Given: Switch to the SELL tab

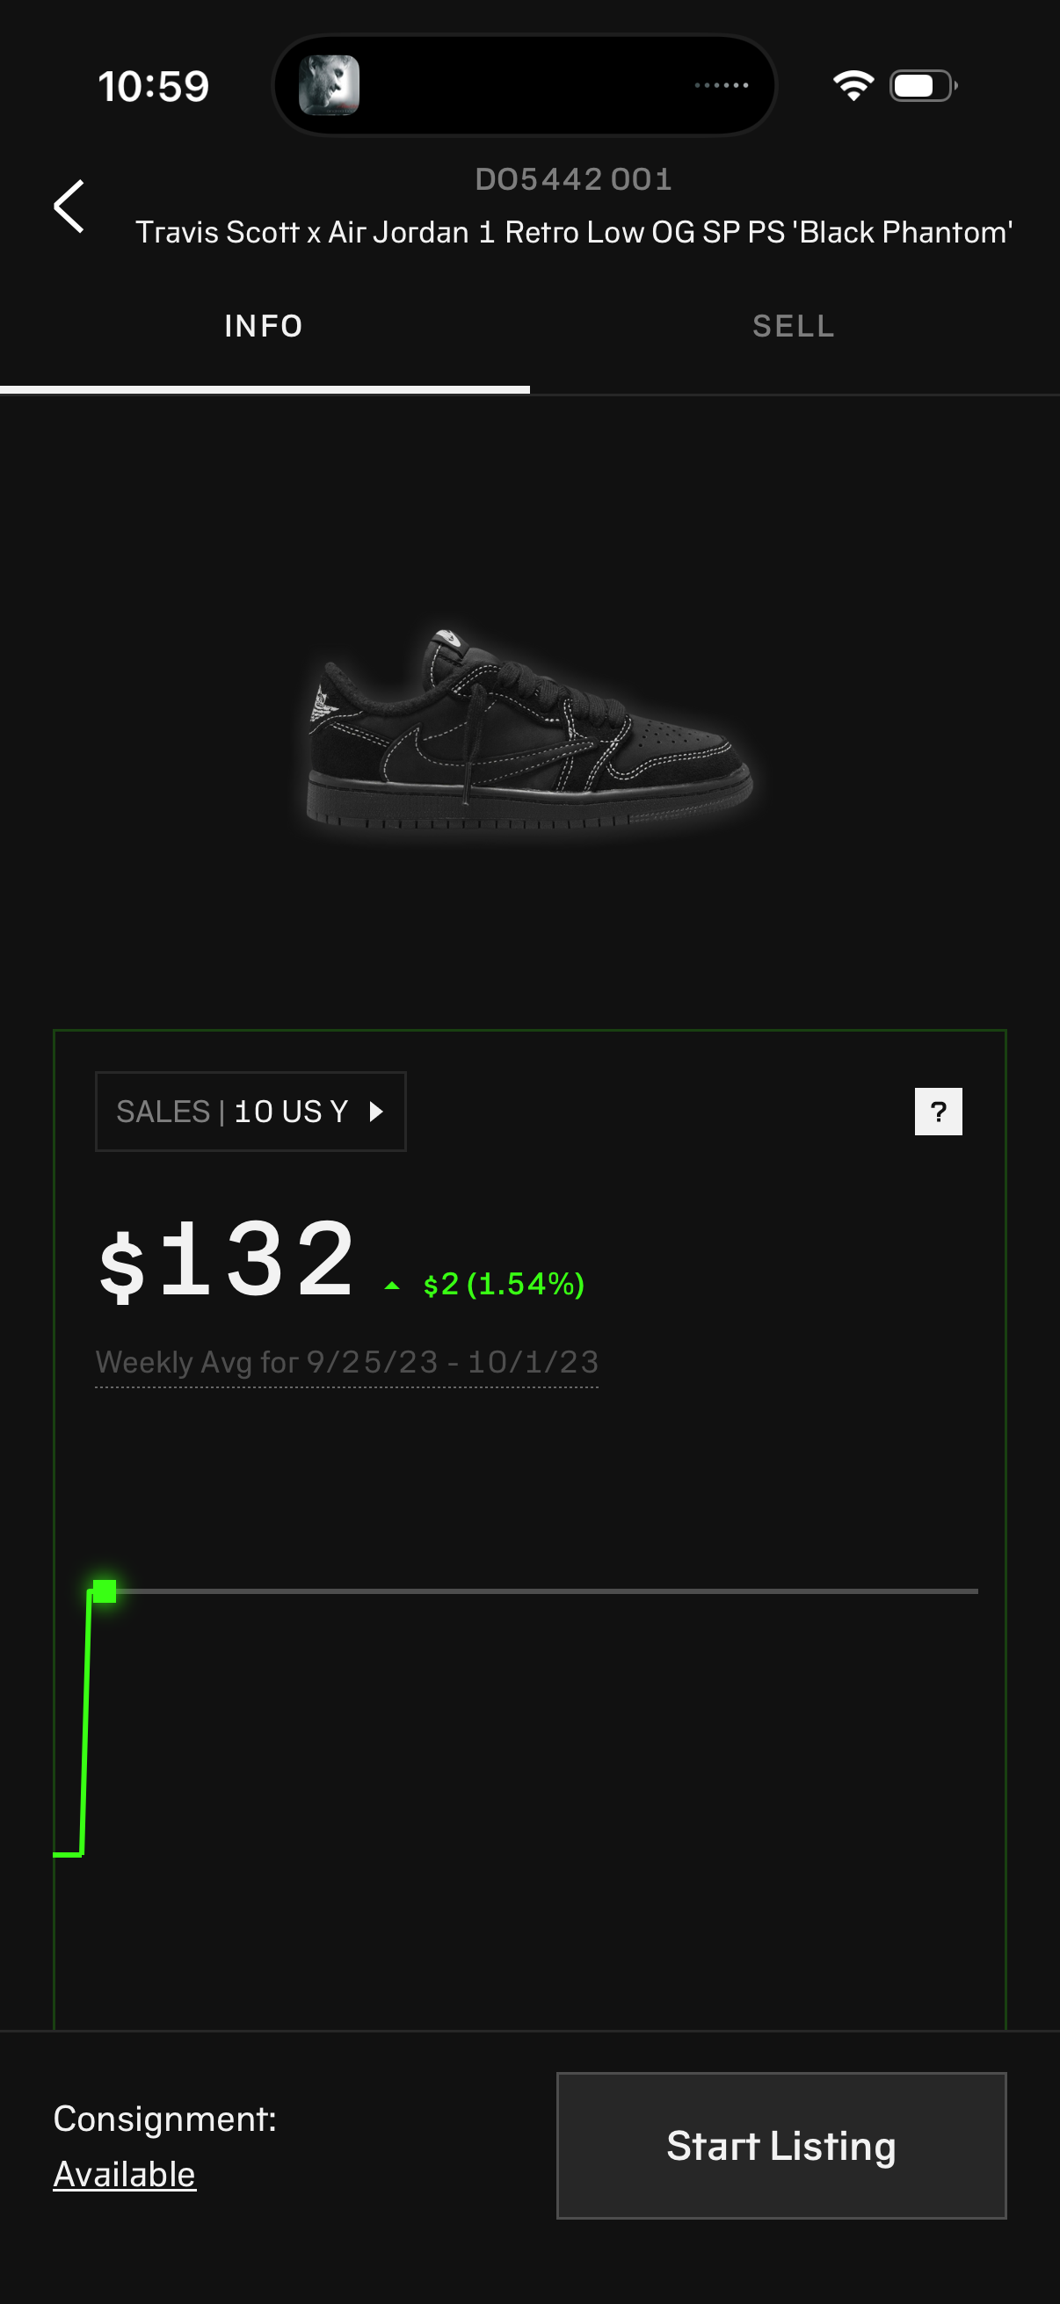Looking at the screenshot, I should click(x=794, y=327).
